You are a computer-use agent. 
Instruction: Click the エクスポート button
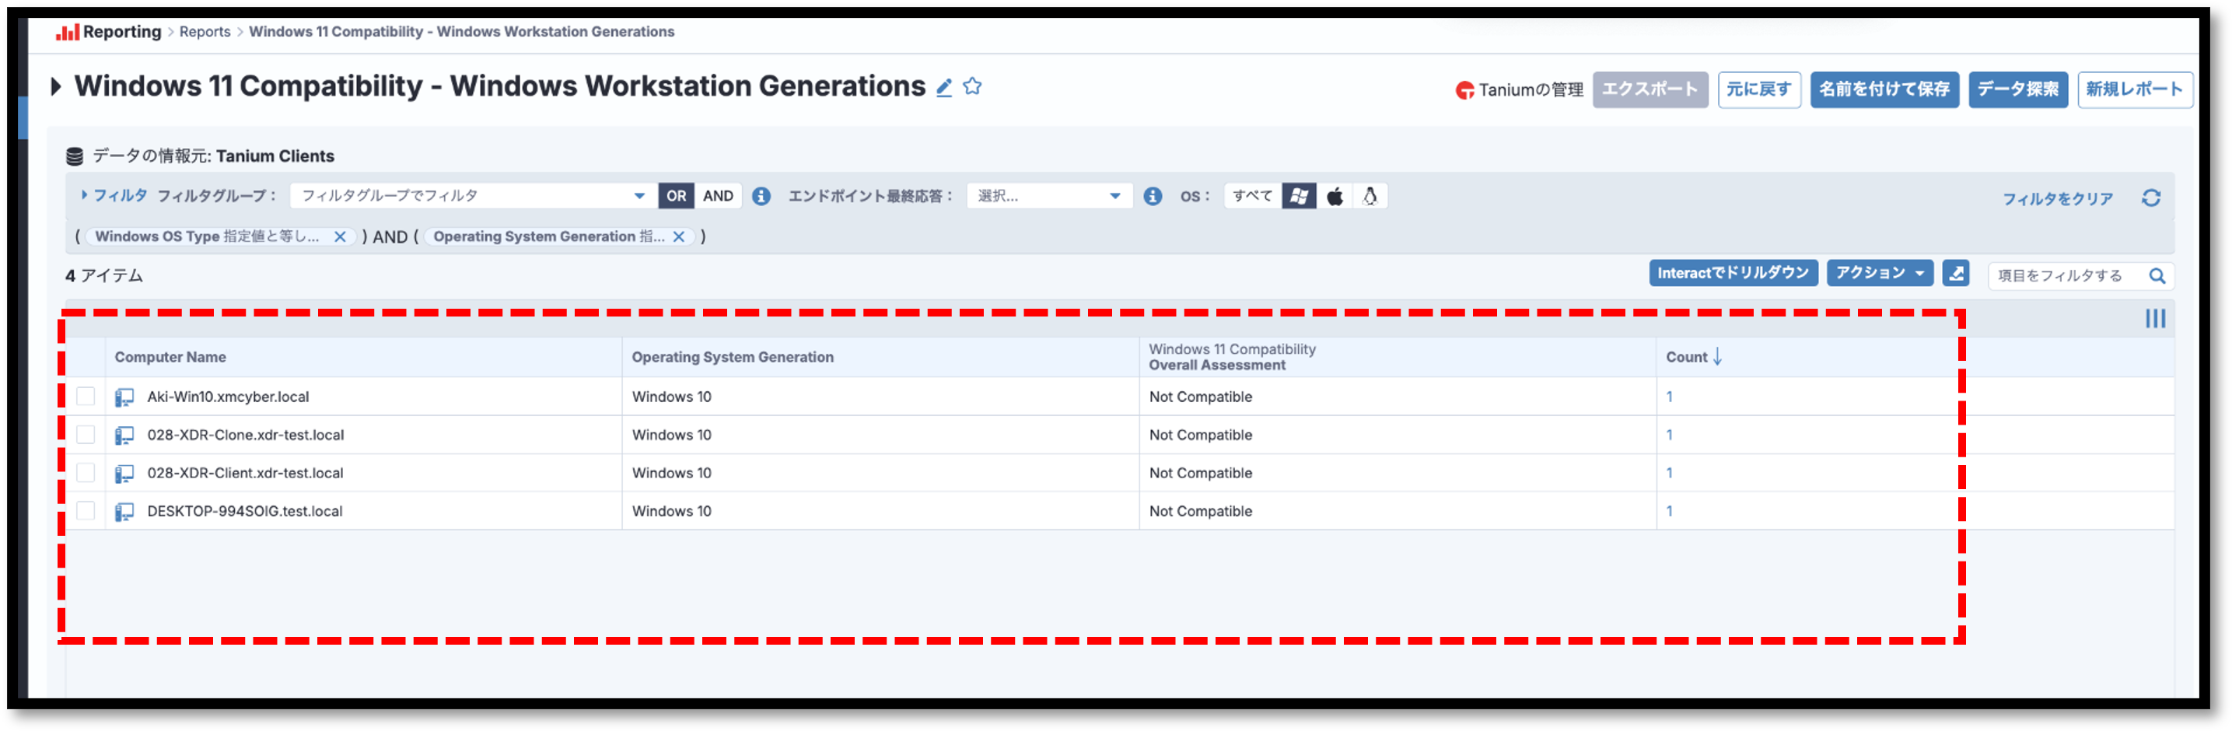1650,90
